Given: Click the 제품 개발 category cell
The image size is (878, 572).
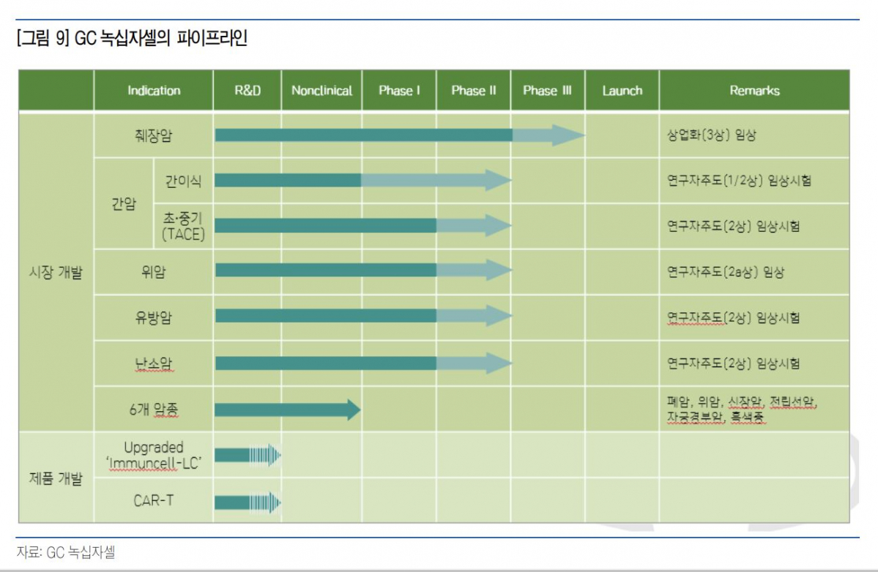Looking at the screenshot, I should point(56,480).
